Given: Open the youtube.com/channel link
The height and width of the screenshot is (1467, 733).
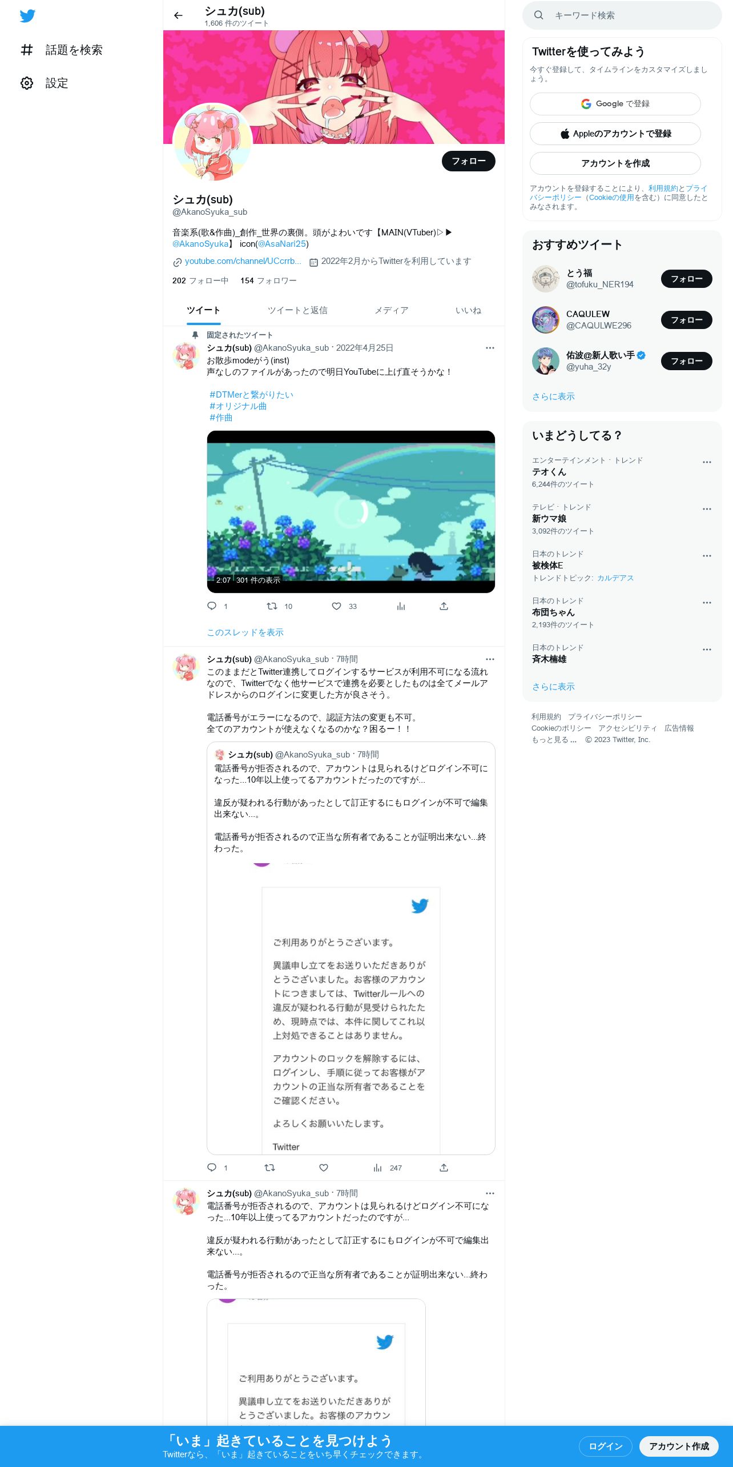Looking at the screenshot, I should tap(243, 261).
